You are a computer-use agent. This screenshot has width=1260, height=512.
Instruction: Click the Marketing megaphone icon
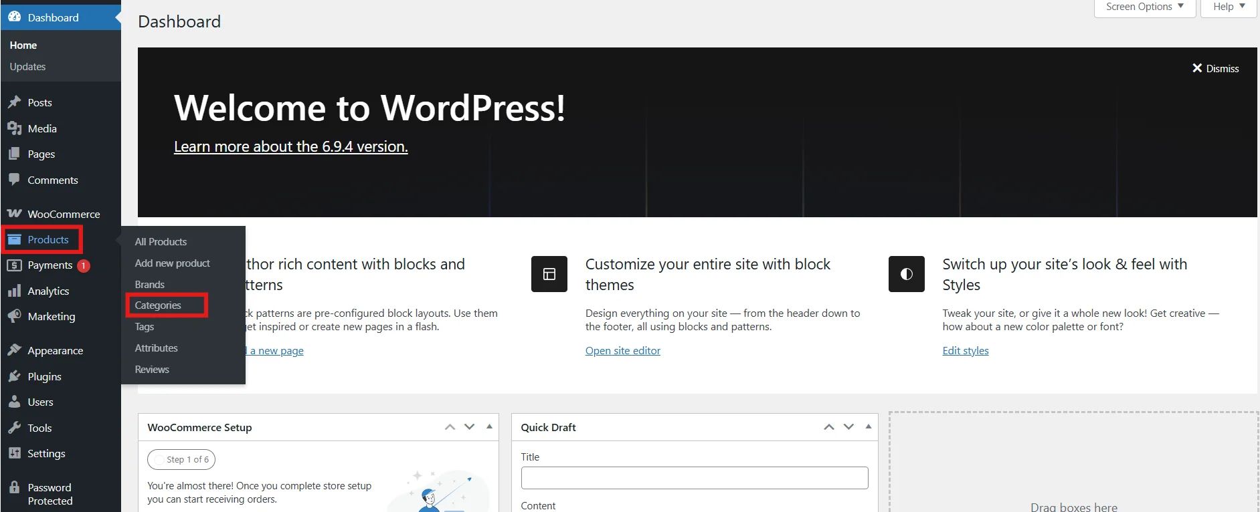coord(14,316)
